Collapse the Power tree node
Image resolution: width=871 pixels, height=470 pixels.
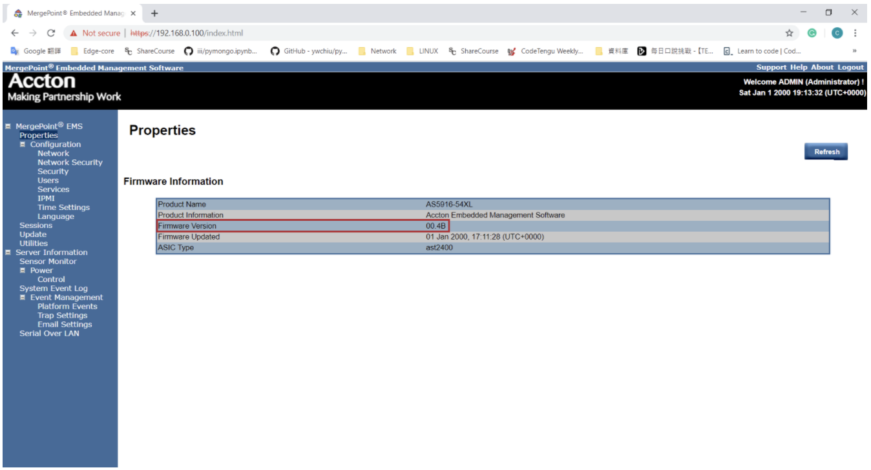coord(23,271)
